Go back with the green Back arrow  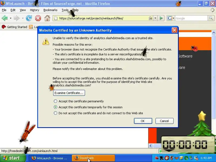5,18
